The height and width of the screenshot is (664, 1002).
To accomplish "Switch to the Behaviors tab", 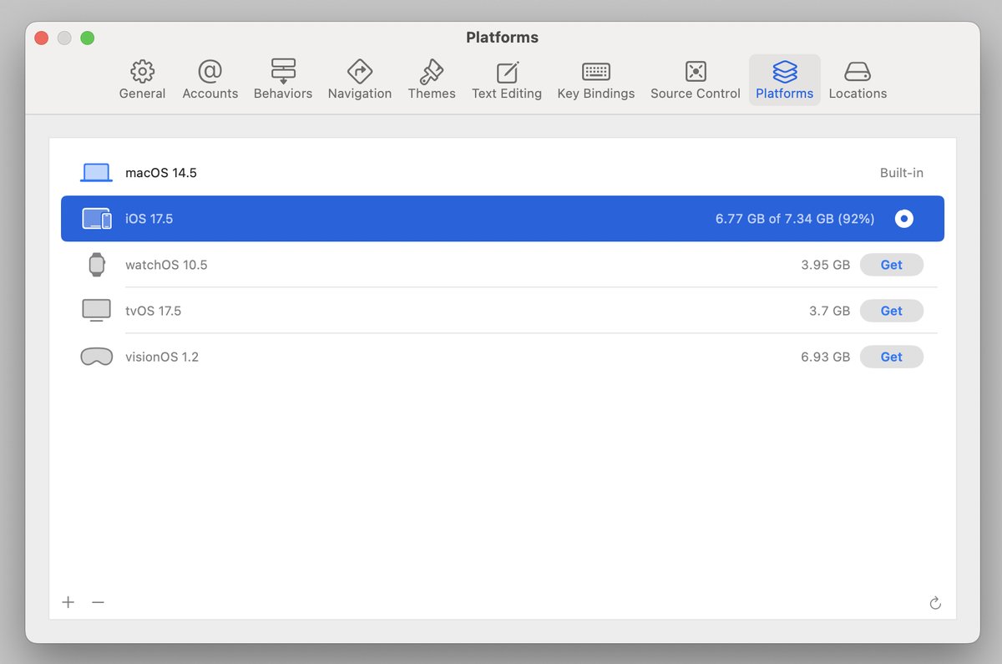I will (283, 80).
